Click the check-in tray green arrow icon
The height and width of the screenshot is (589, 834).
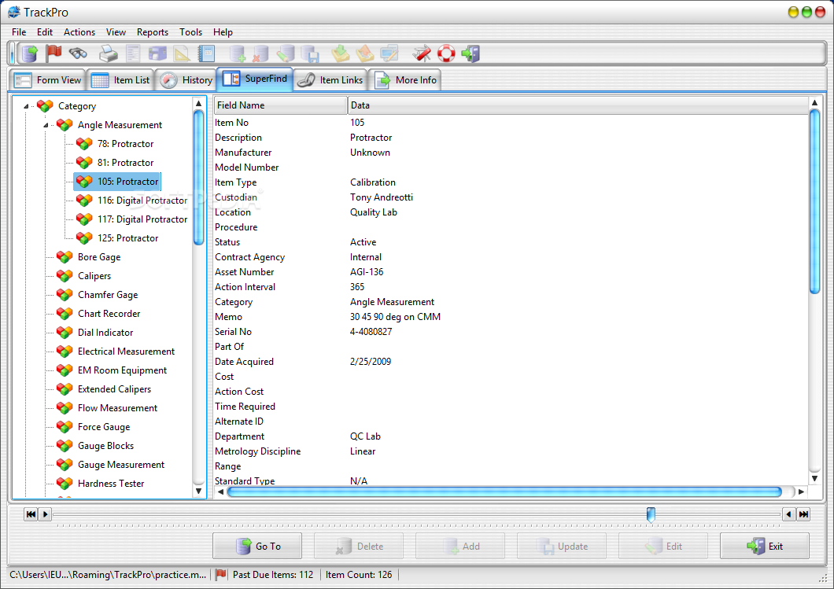coord(341,53)
